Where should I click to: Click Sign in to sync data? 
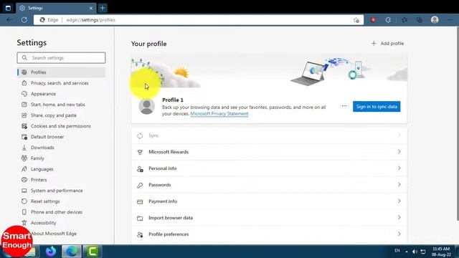click(377, 107)
